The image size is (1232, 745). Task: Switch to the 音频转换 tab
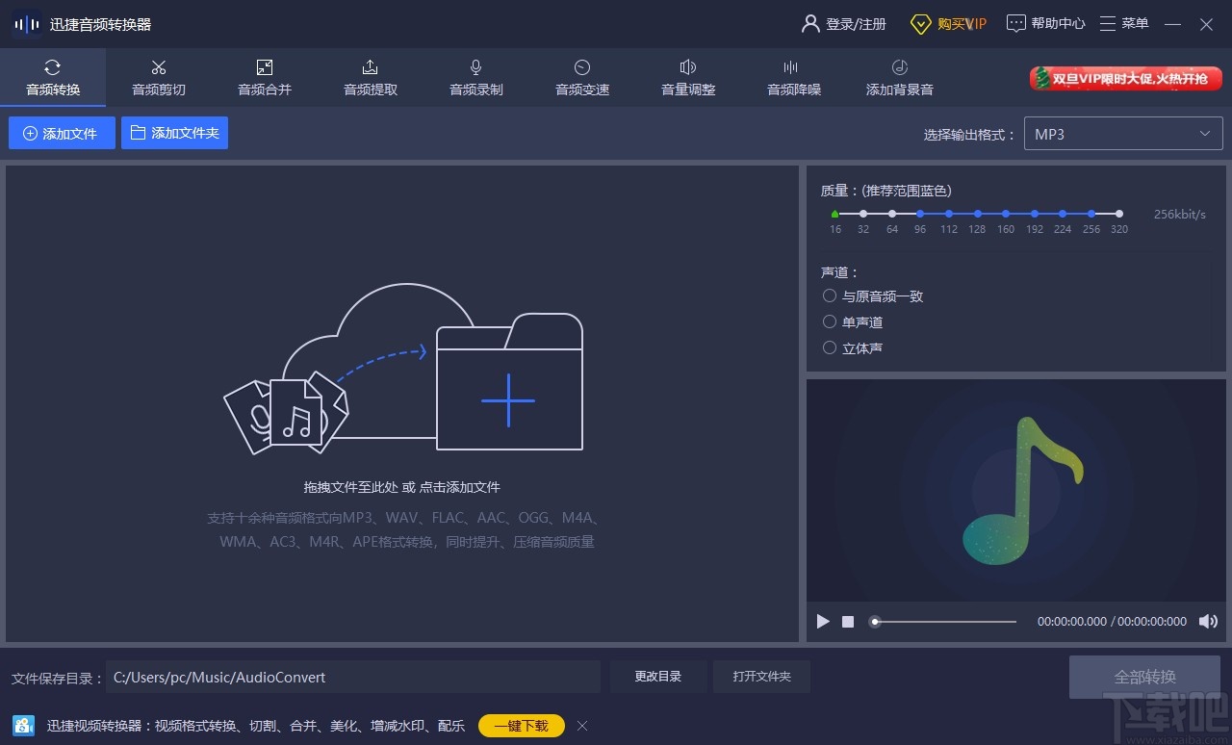(x=53, y=77)
